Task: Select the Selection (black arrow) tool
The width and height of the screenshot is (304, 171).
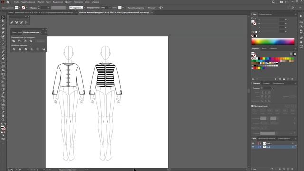Action: [3, 17]
